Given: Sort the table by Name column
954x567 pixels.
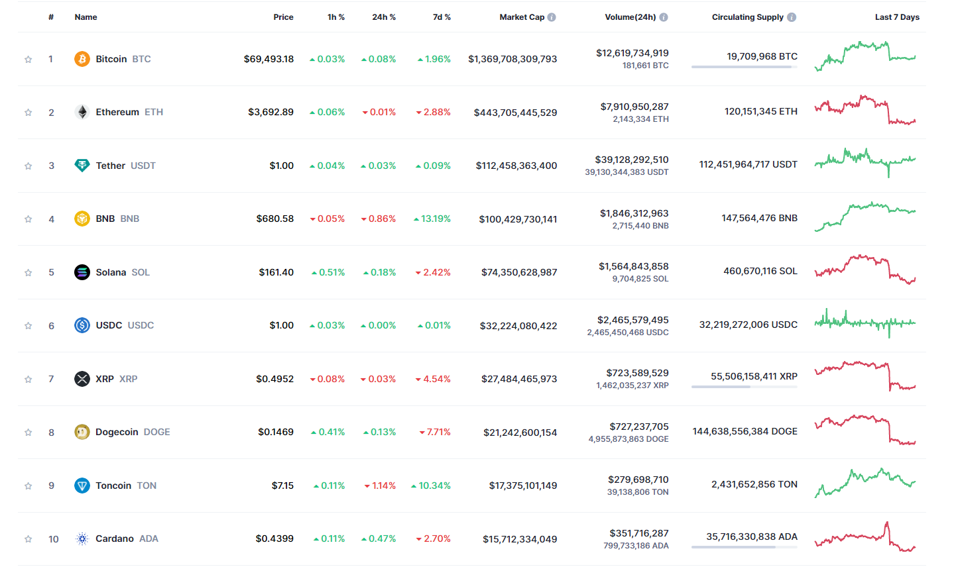Looking at the screenshot, I should 86,17.
